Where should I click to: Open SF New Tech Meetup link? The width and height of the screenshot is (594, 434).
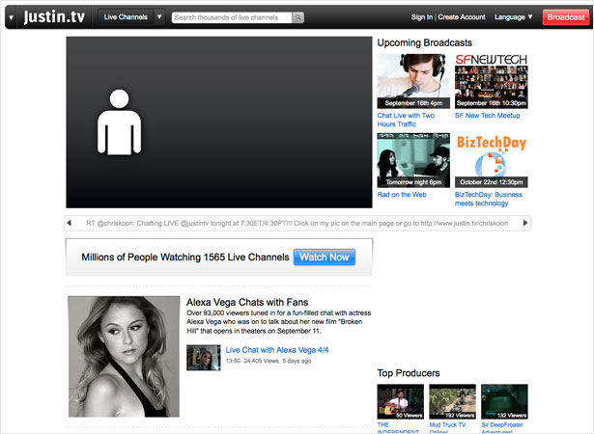[487, 116]
